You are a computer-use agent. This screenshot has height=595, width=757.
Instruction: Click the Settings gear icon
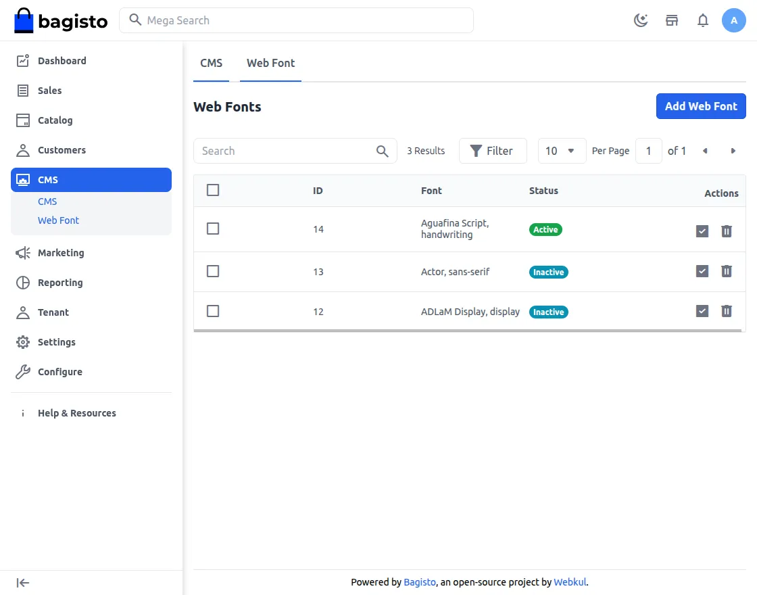[x=23, y=342]
